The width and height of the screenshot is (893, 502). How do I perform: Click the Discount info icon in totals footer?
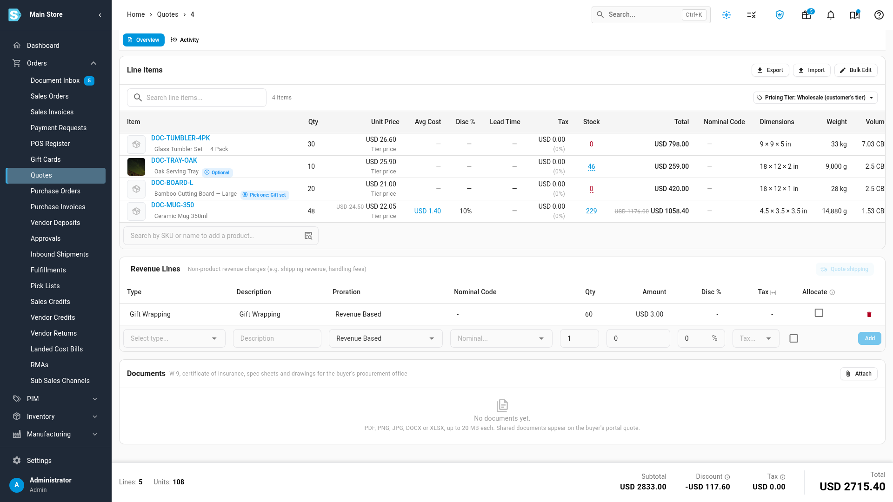727,477
